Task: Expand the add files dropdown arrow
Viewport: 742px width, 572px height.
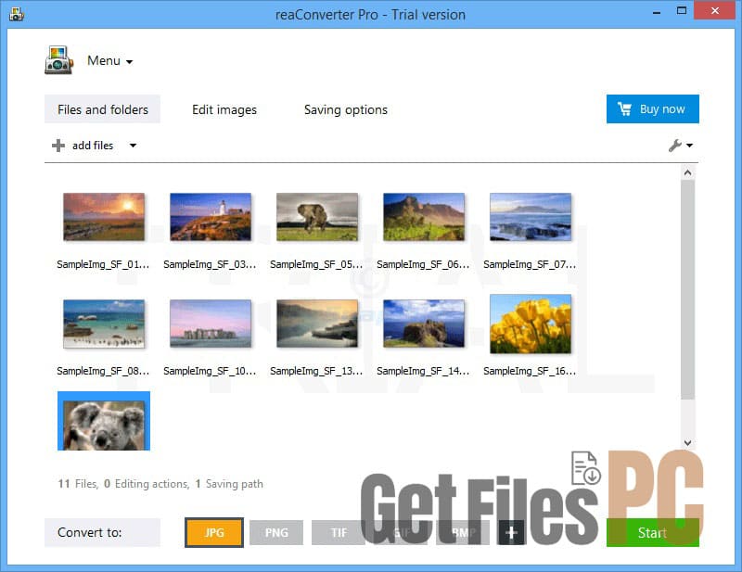Action: tap(133, 146)
